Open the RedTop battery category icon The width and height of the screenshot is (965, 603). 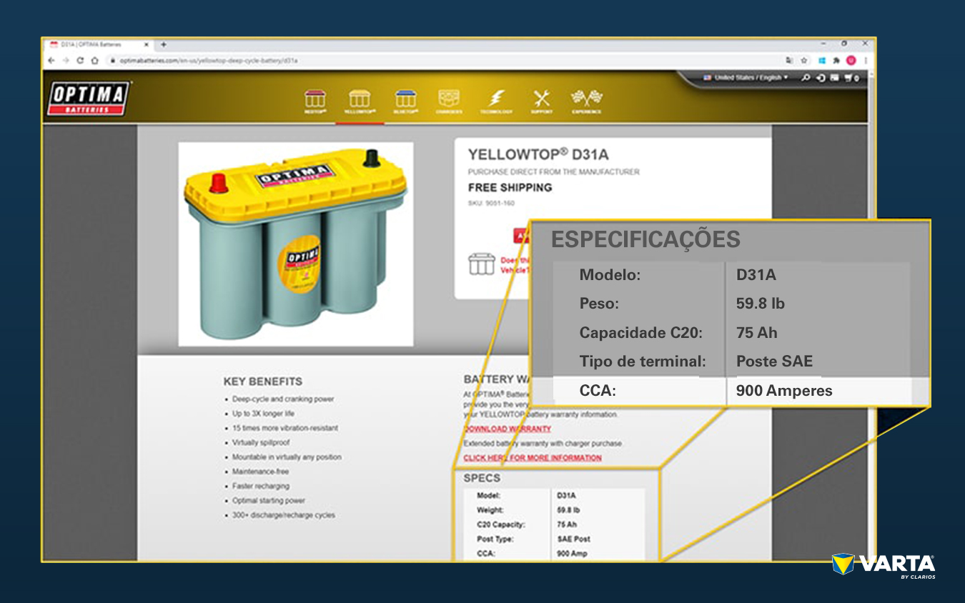315,101
